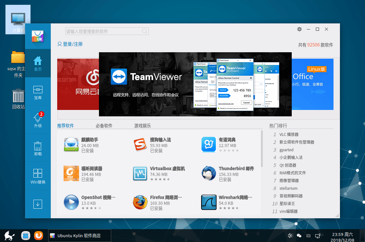Open the sqsx home folder desktop icon
365x242 pixels.
point(18,64)
